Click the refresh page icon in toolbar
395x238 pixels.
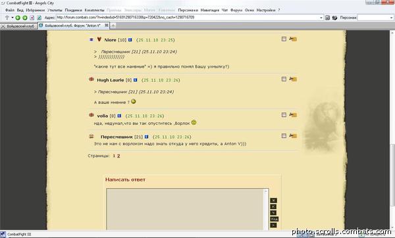(39, 18)
